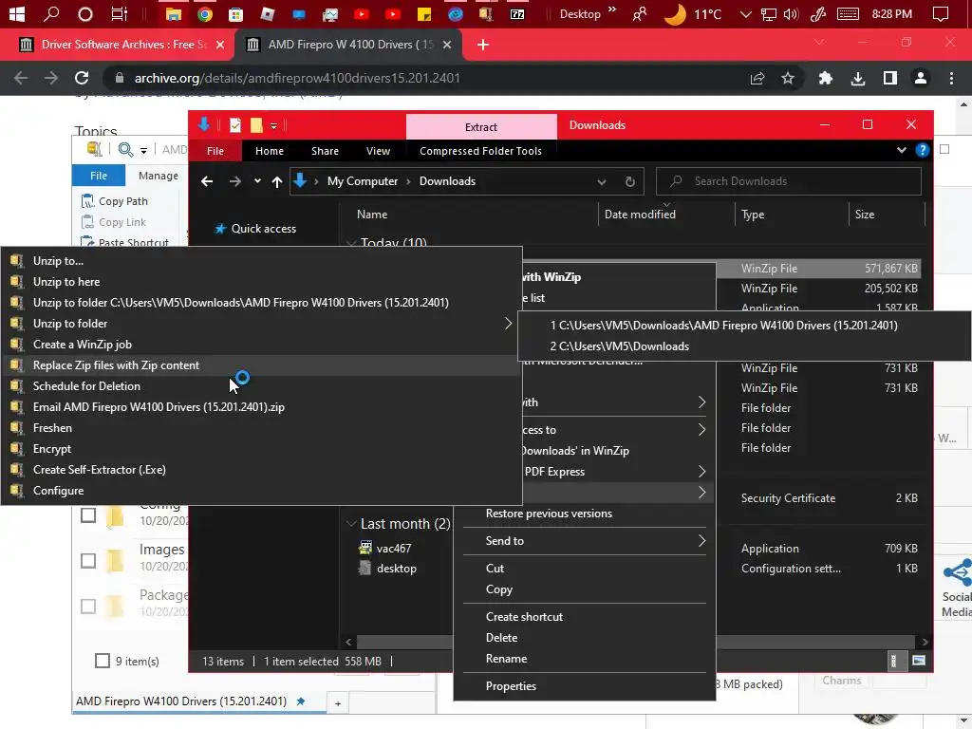Select Quick access in navigation pane
The width and height of the screenshot is (972, 729).
click(264, 229)
